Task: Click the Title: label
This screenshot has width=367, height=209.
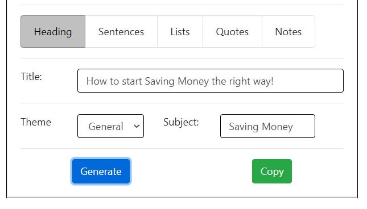Action: (31, 77)
